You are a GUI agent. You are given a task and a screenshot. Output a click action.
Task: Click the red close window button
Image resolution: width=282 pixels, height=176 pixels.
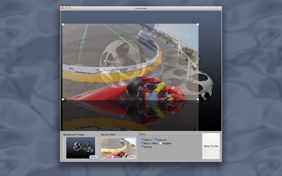62,8
